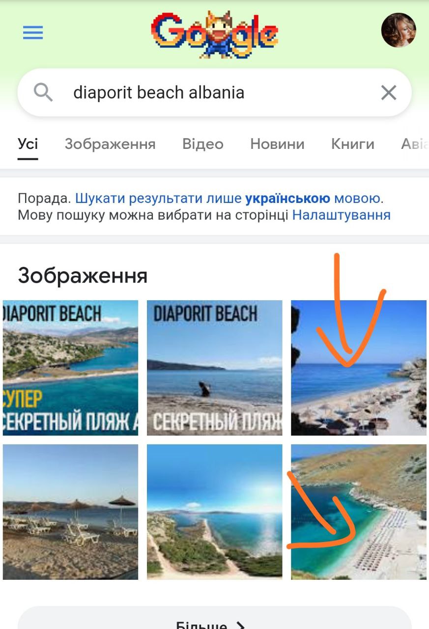Open the turquoise bay aerial thumbnail
The width and height of the screenshot is (429, 629).
coord(359,512)
